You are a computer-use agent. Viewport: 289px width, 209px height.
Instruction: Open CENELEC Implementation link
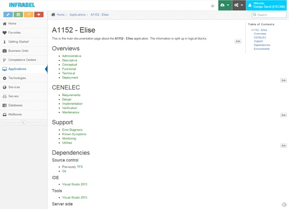(x=72, y=104)
